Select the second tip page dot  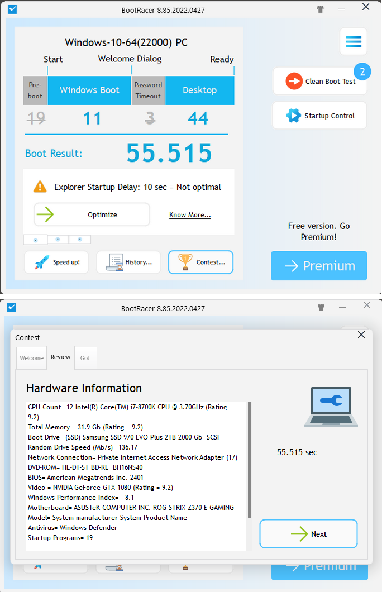coord(58,240)
